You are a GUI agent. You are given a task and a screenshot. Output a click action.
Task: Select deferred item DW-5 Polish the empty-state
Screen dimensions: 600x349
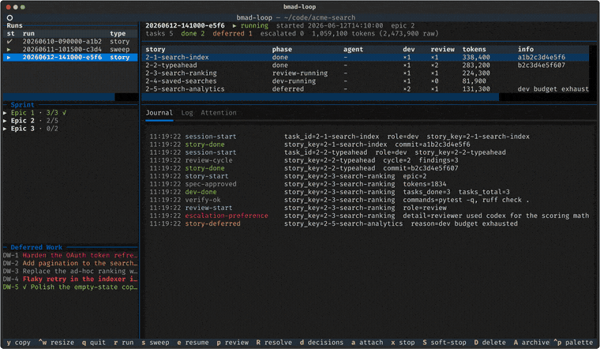point(70,287)
